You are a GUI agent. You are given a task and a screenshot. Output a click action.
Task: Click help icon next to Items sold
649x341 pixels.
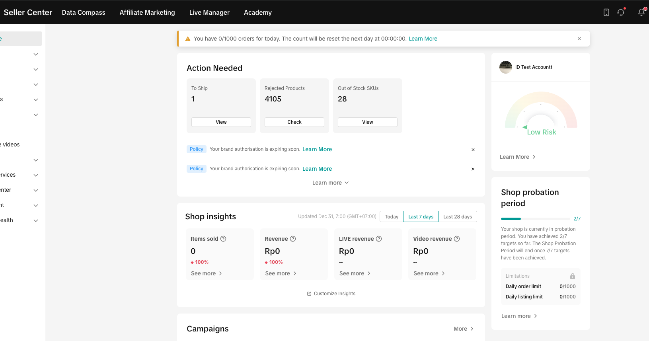(223, 239)
